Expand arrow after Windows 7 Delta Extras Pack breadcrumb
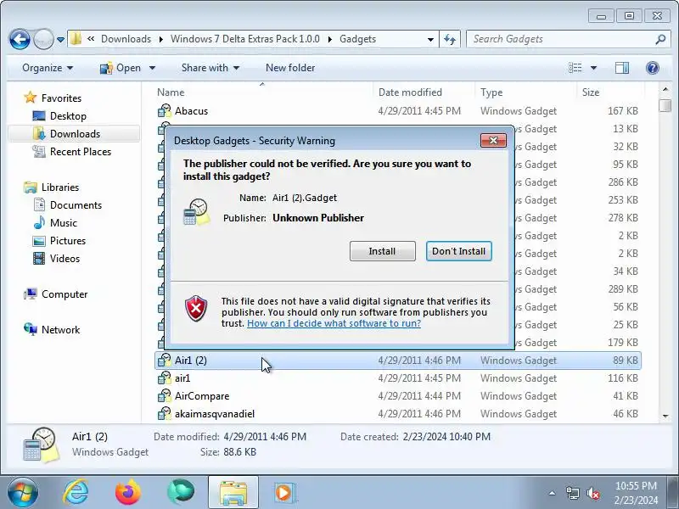This screenshot has height=509, width=679. (x=330, y=39)
